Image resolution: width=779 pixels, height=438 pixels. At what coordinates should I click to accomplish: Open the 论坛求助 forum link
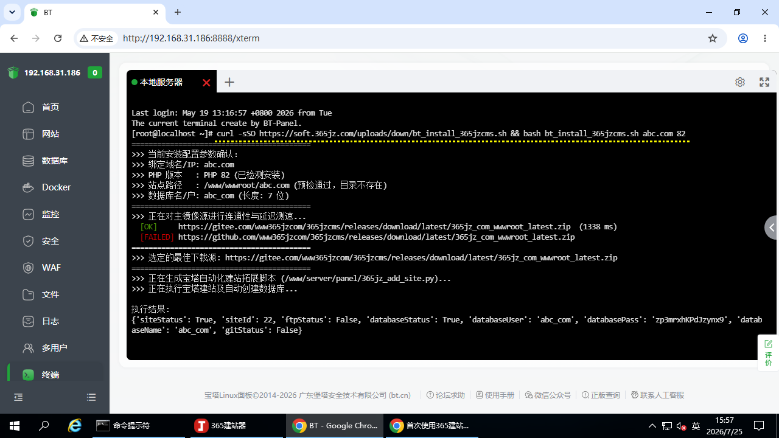pyautogui.click(x=446, y=395)
